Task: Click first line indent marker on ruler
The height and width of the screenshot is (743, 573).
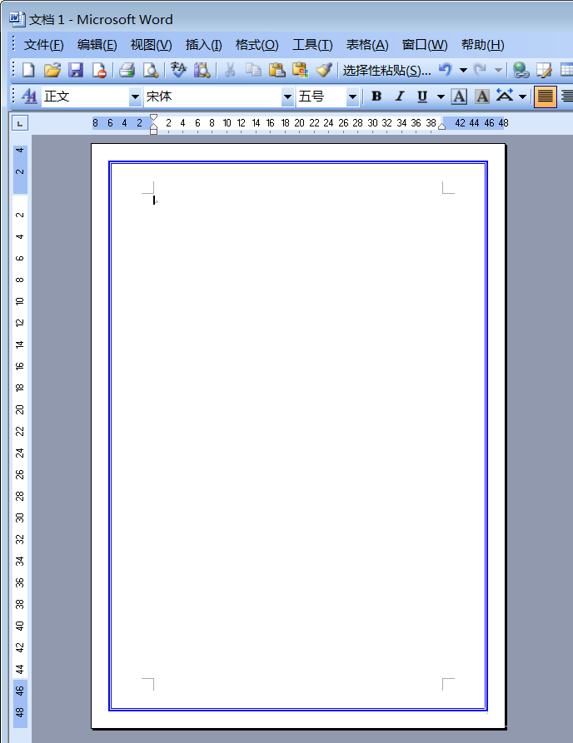Action: point(153,117)
